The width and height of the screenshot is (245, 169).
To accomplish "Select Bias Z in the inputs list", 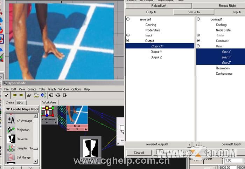I will pos(220,62).
